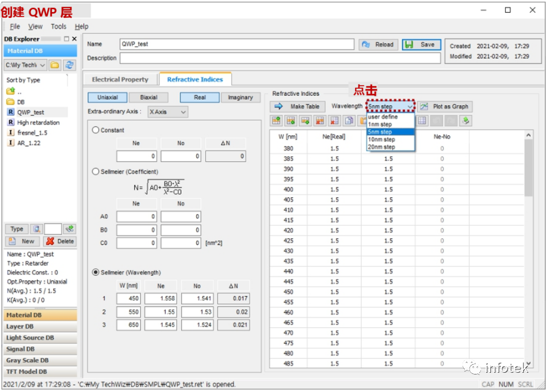The image size is (546, 390).
Task: Click the grid table view icon
Action: pos(422,121)
